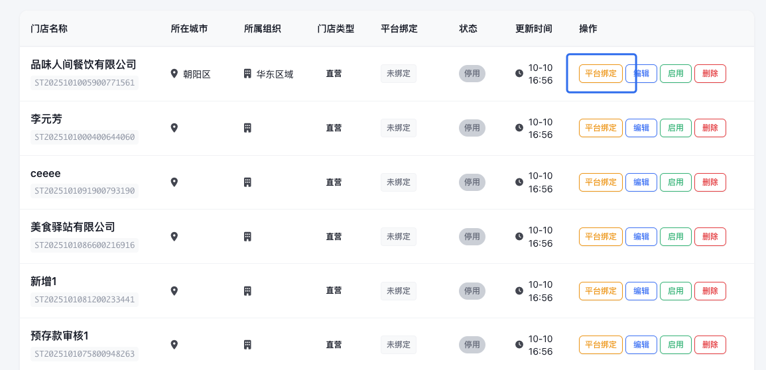Edit the 预存款审核1 store entry

(641, 345)
